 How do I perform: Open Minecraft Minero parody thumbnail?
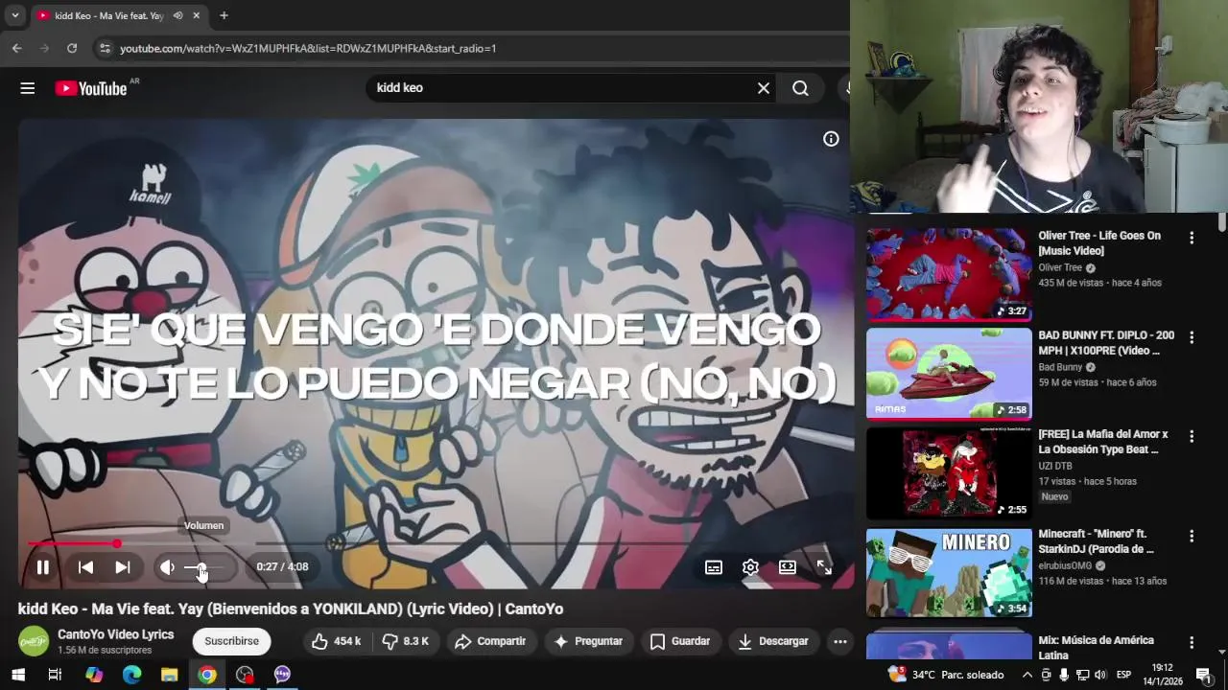pos(949,573)
